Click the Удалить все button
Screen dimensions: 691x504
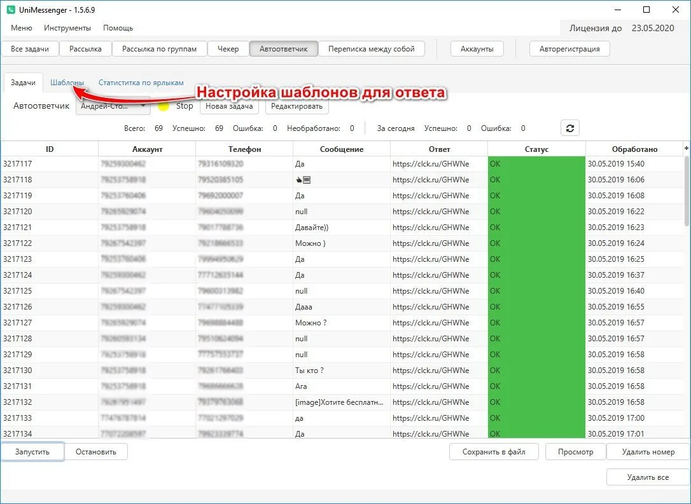pos(648,477)
